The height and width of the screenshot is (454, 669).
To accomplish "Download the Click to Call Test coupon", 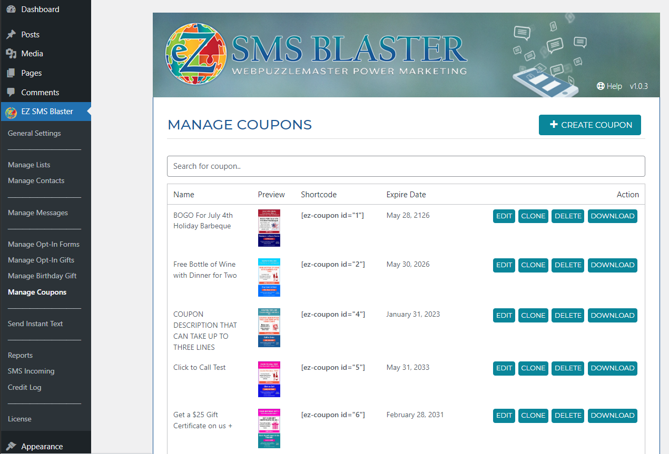I will point(613,368).
